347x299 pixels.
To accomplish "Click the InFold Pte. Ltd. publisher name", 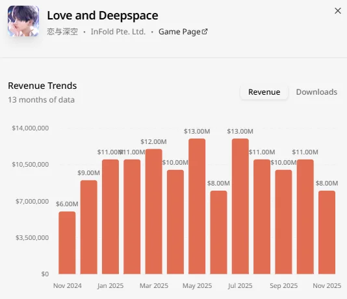I will (x=118, y=32).
